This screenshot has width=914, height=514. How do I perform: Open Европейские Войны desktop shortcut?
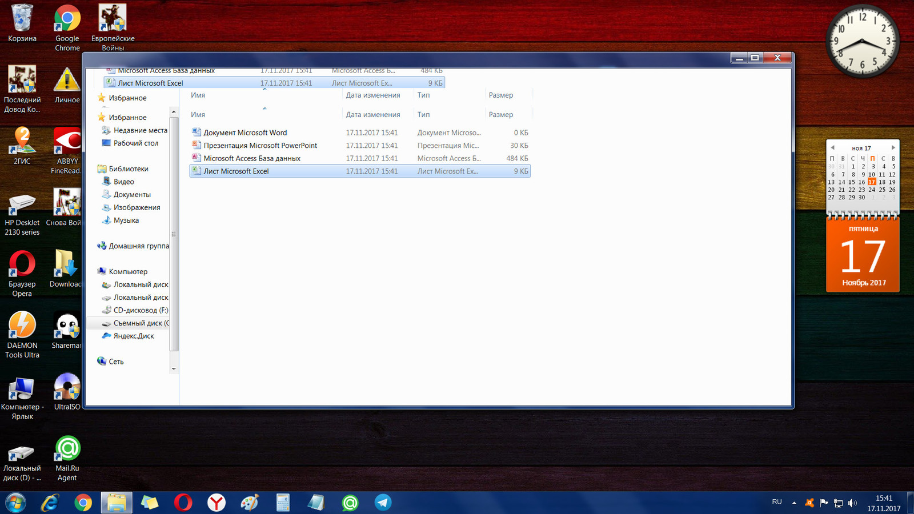click(x=113, y=27)
